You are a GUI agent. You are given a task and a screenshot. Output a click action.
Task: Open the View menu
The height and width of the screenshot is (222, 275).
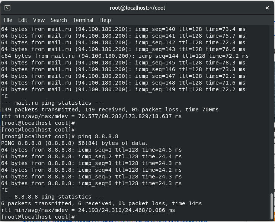(x=39, y=20)
